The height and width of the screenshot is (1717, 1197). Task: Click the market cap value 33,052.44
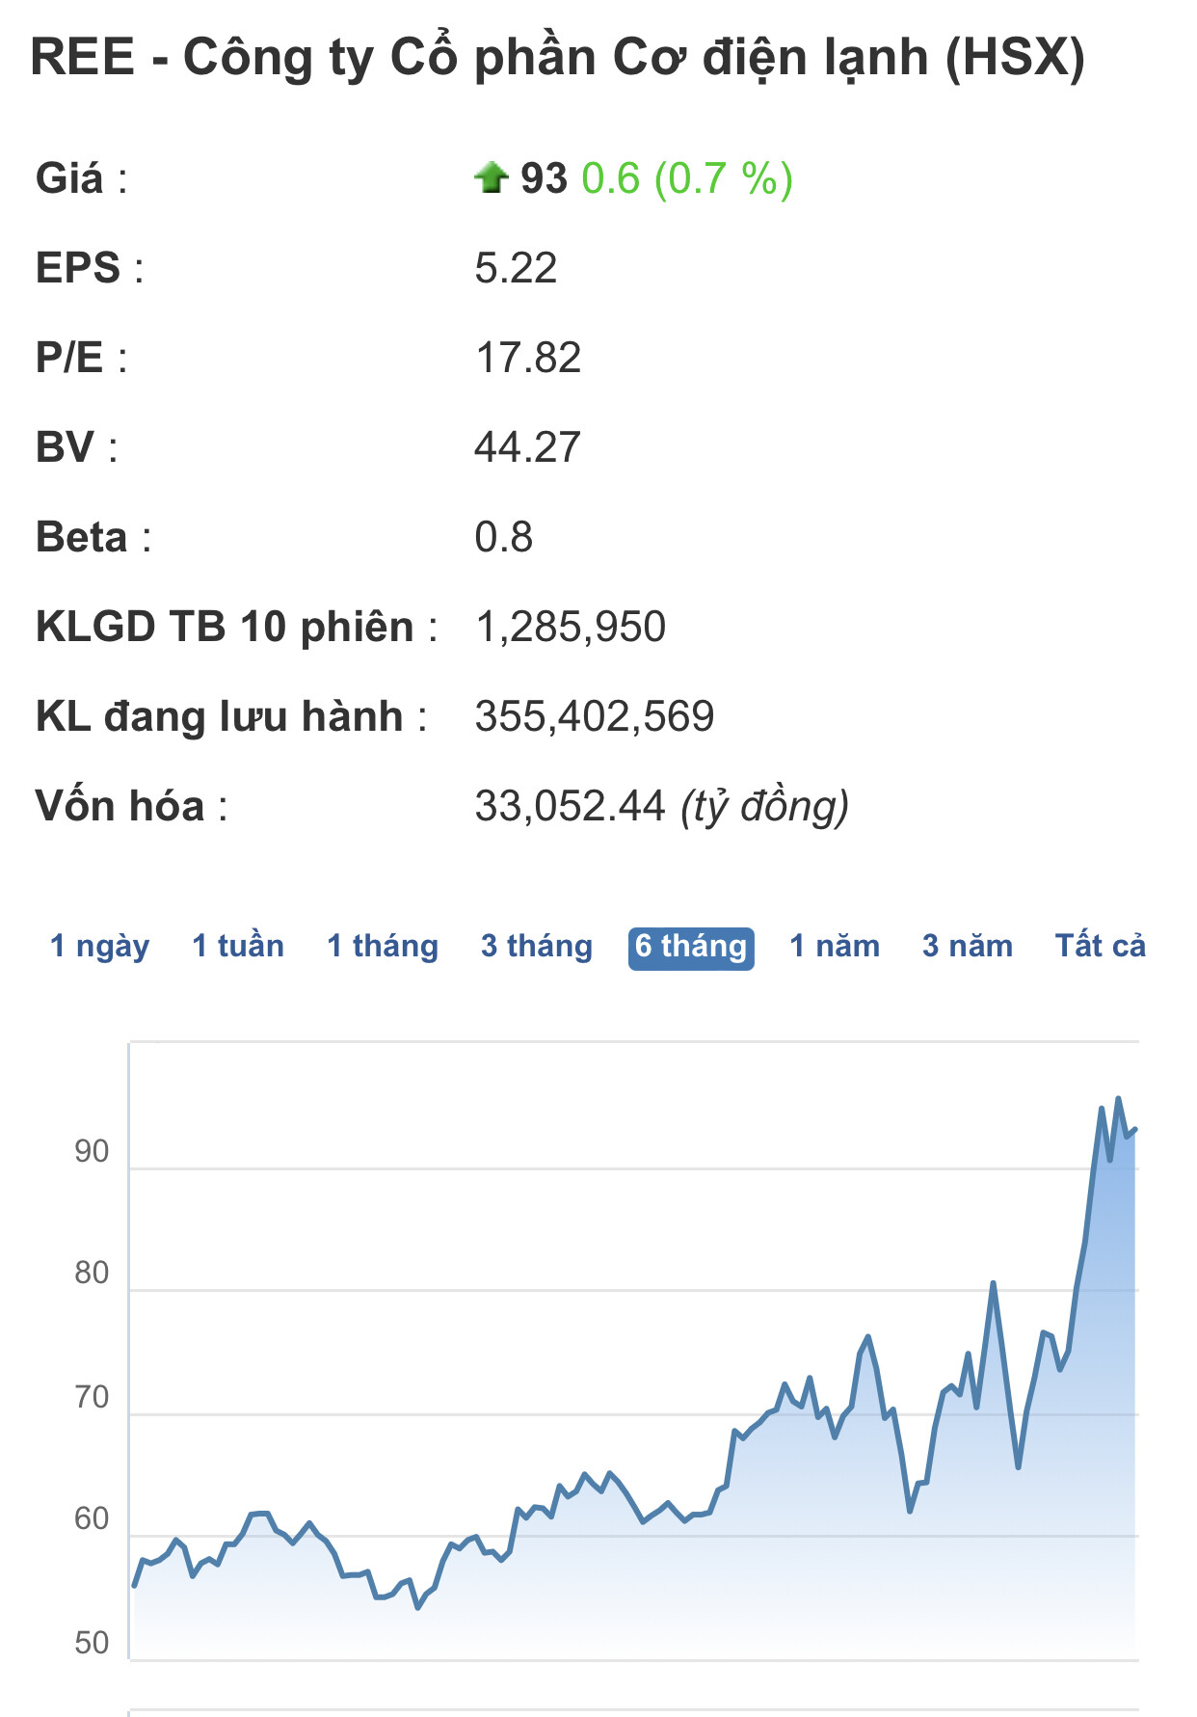coord(570,806)
